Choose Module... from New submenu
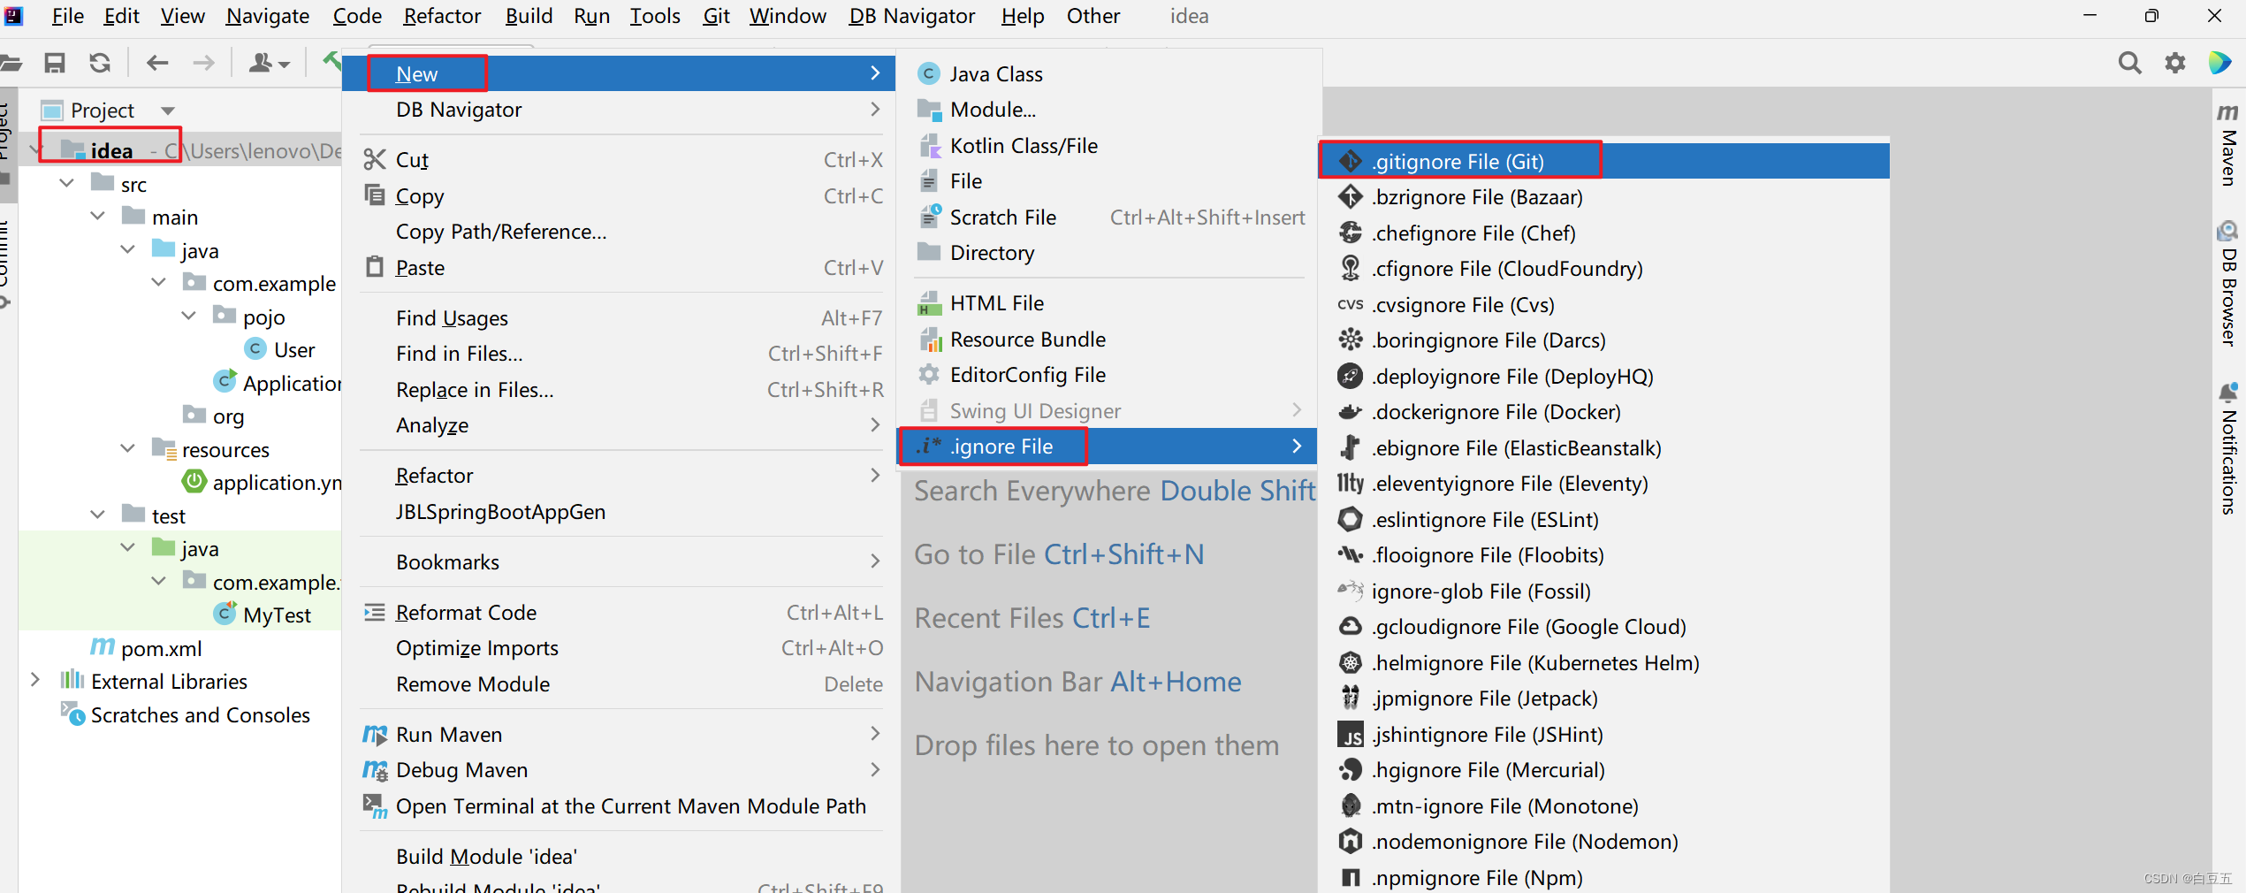The width and height of the screenshot is (2246, 893). [x=1108, y=110]
